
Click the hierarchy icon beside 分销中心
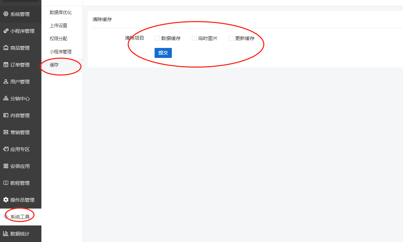[x=6, y=98]
